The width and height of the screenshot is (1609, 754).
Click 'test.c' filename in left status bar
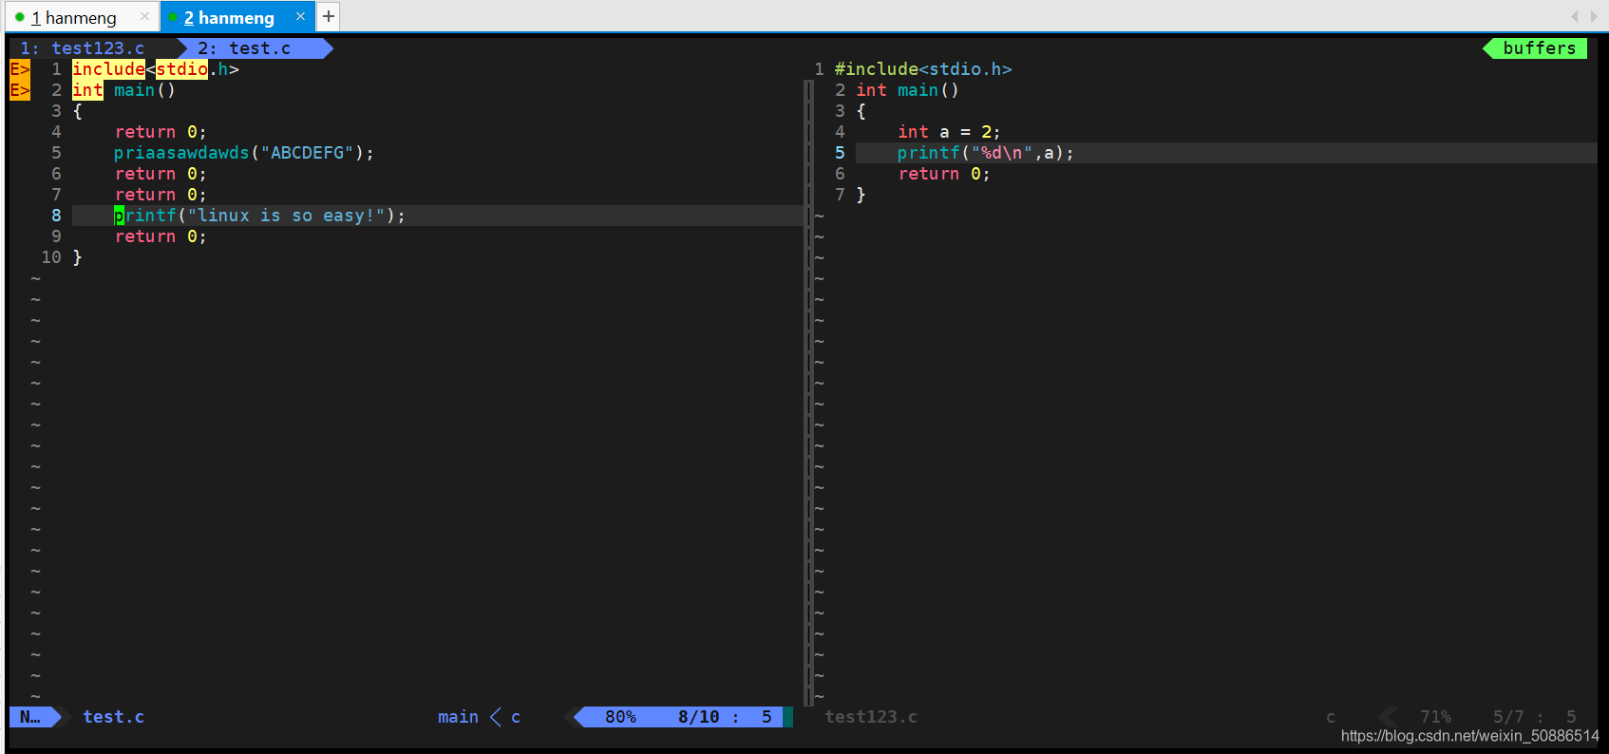[114, 717]
